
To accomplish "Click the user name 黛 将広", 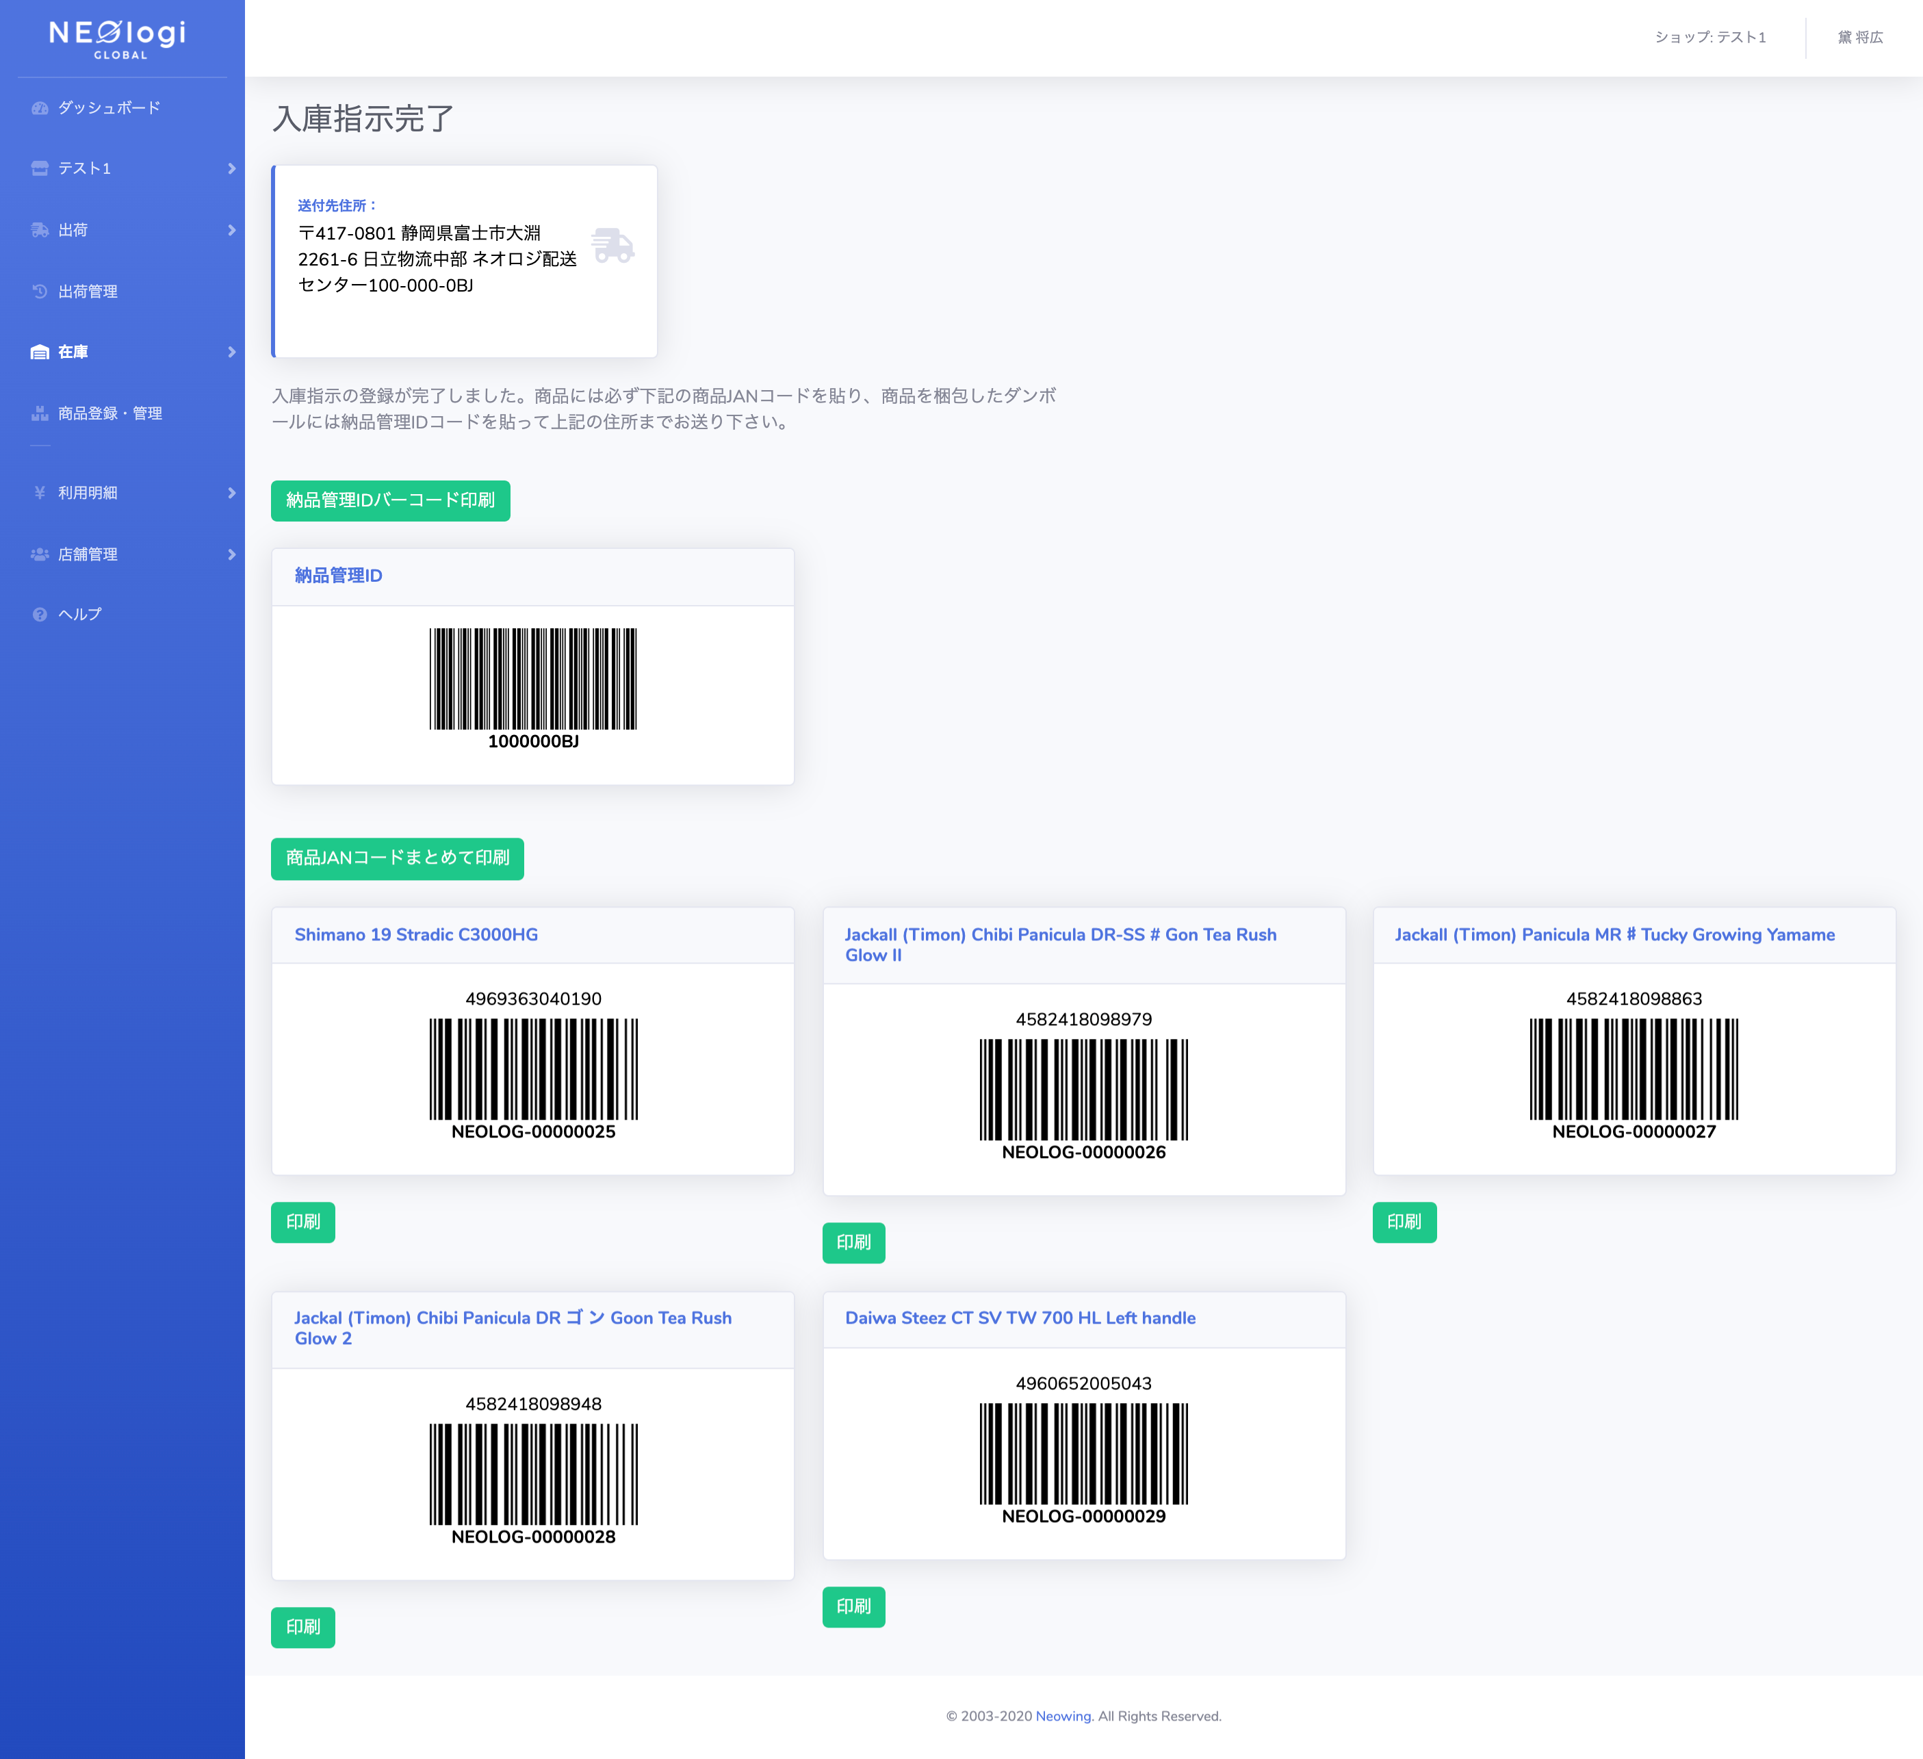I will tap(1860, 37).
